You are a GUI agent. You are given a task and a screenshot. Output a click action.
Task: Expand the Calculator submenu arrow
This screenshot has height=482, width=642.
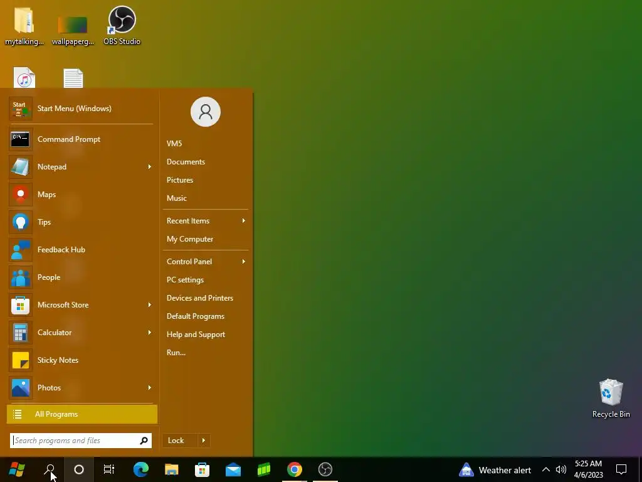point(149,333)
